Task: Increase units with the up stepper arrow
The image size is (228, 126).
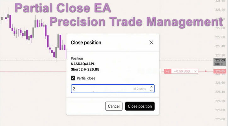Action: pyautogui.click(x=151, y=87)
